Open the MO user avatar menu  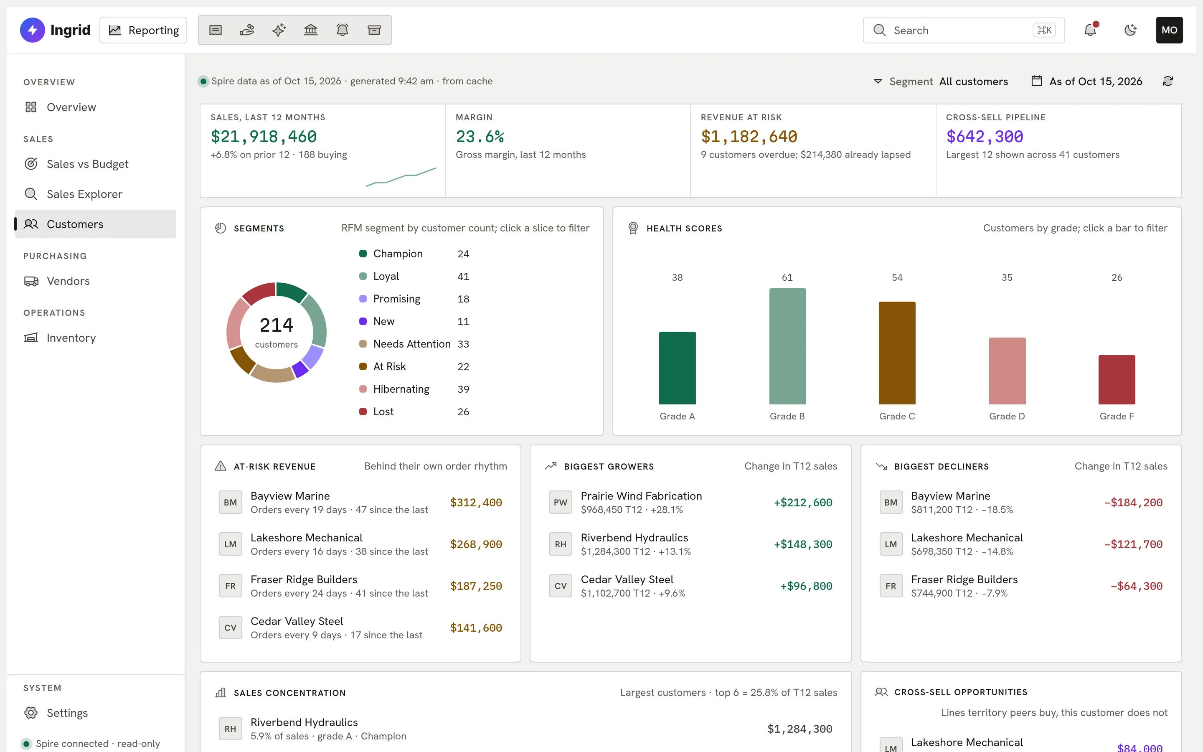pos(1169,30)
